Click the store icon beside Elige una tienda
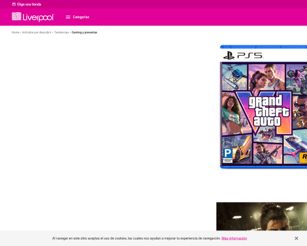 [x=14, y=5]
